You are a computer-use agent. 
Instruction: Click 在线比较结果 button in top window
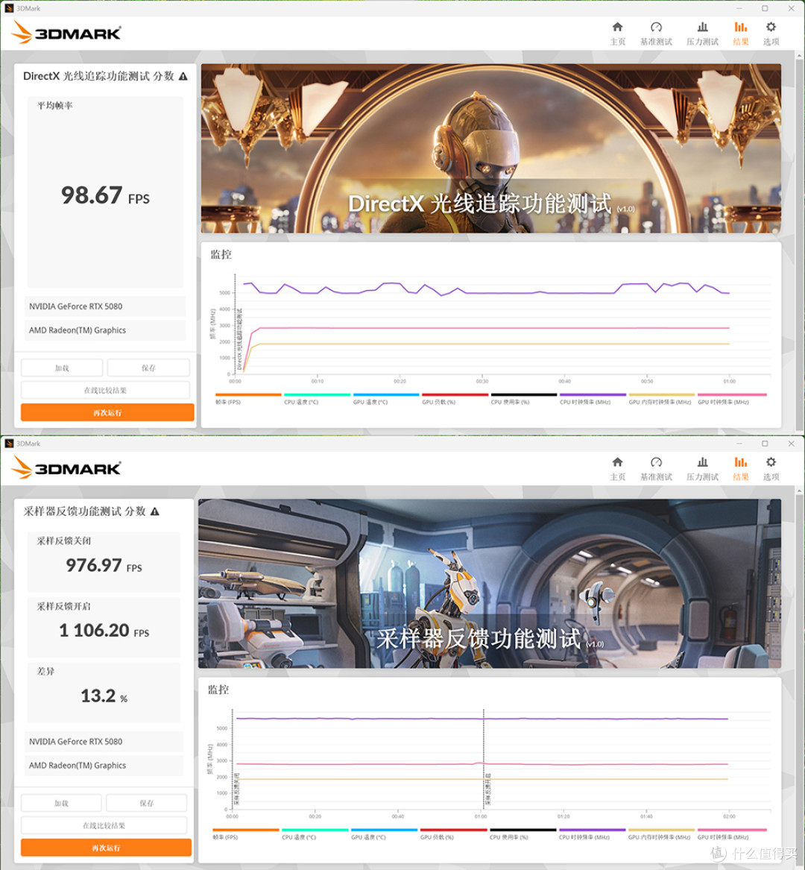click(x=105, y=390)
